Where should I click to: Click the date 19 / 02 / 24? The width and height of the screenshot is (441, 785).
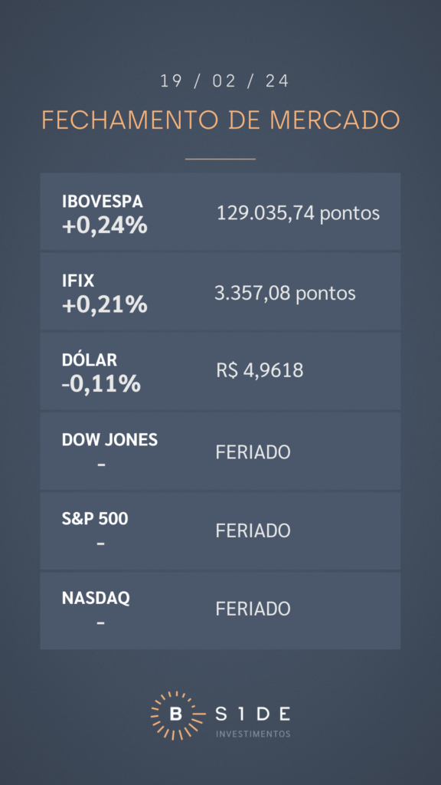pyautogui.click(x=224, y=81)
